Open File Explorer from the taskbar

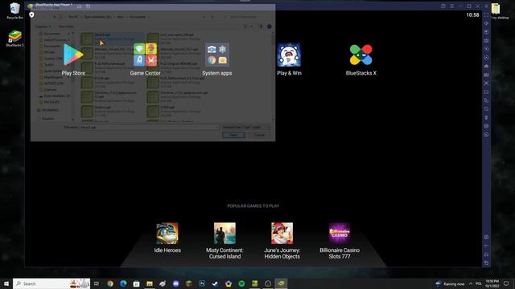click(150, 283)
